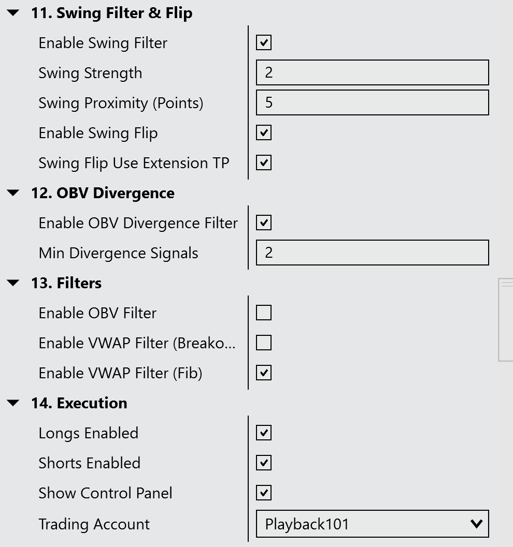The width and height of the screenshot is (513, 547).
Task: Click the 12. OBV Divergence header
Action: pyautogui.click(x=103, y=194)
